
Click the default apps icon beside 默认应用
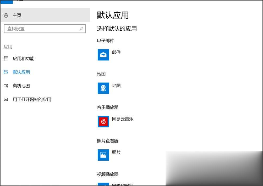tap(6, 72)
